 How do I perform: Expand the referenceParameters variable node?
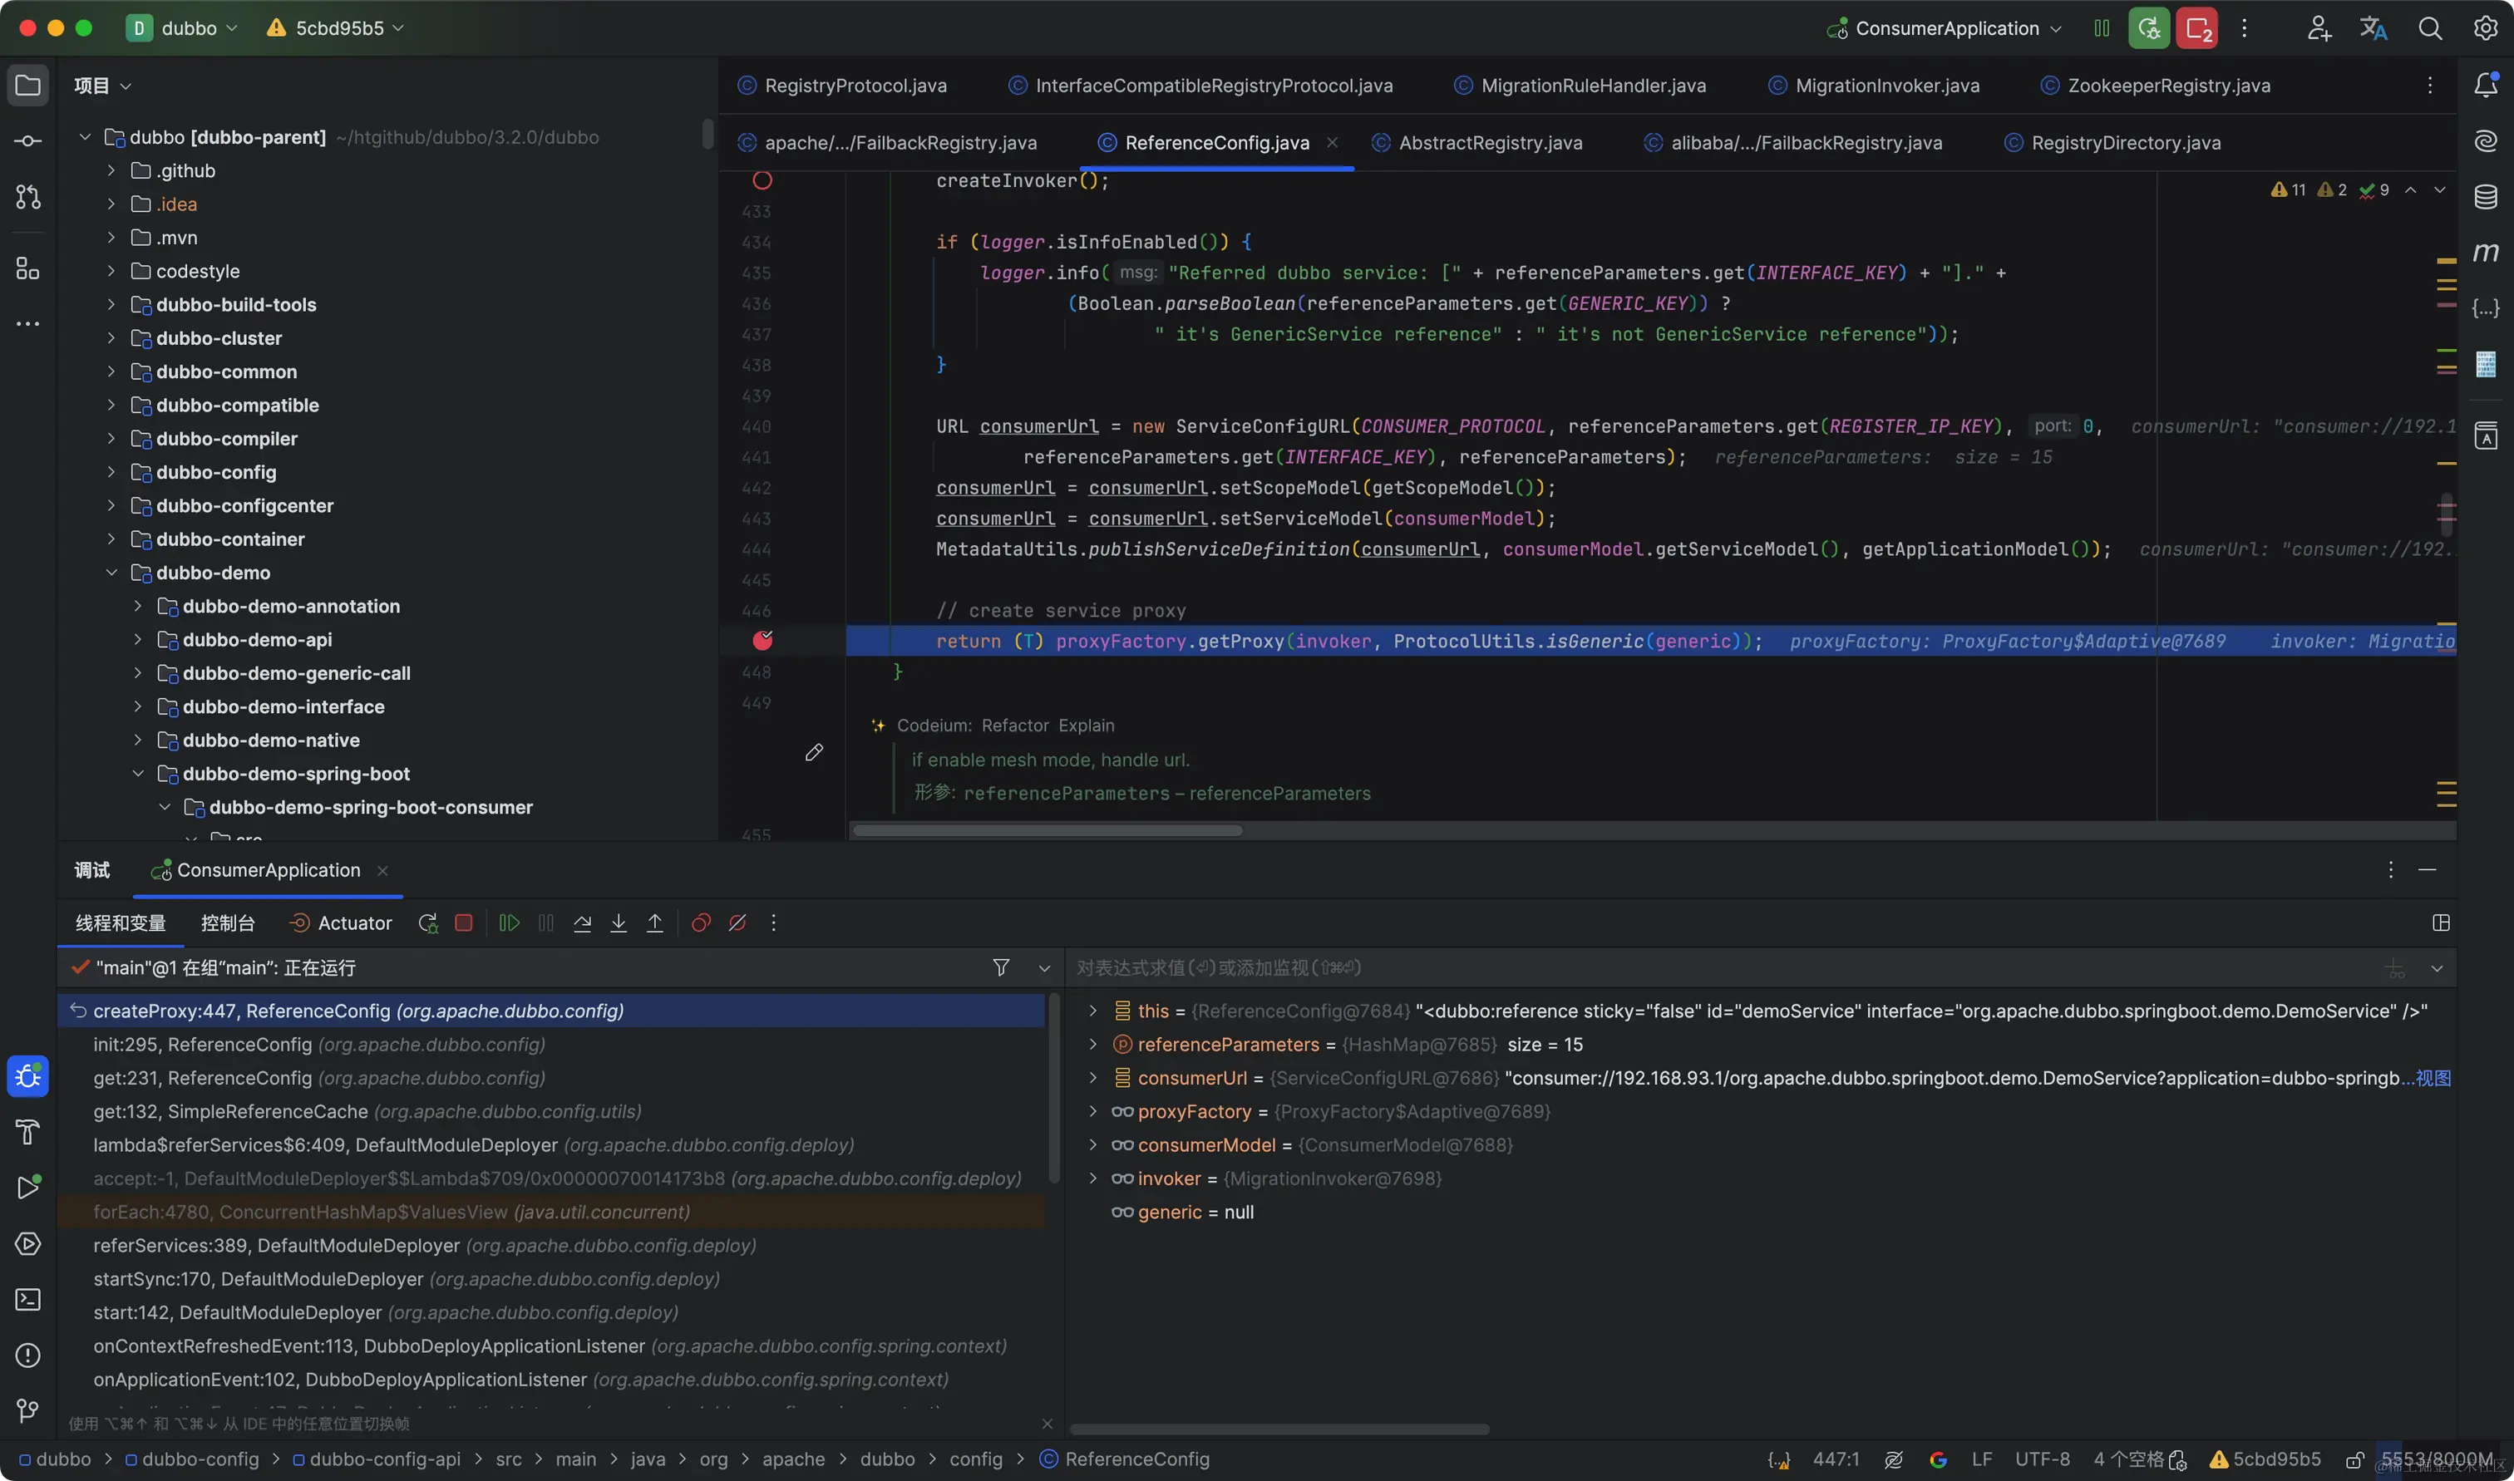tap(1093, 1045)
